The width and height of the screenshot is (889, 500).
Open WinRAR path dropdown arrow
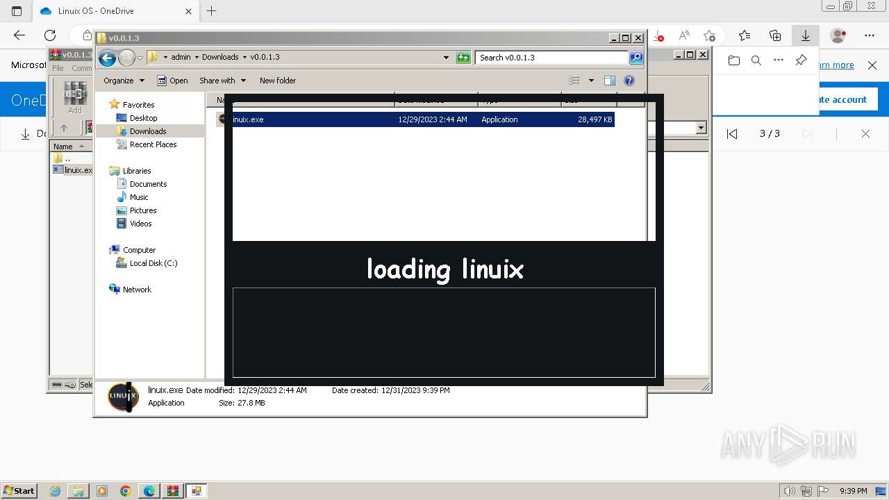click(x=701, y=128)
